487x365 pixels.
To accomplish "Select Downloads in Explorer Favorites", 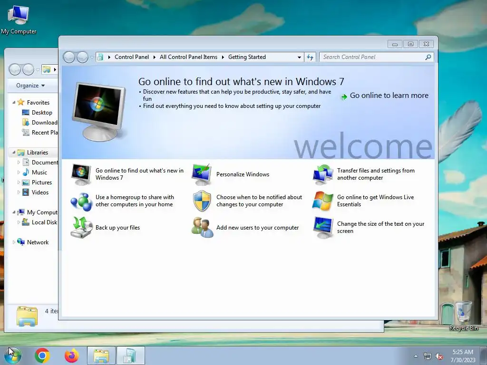I will point(40,122).
